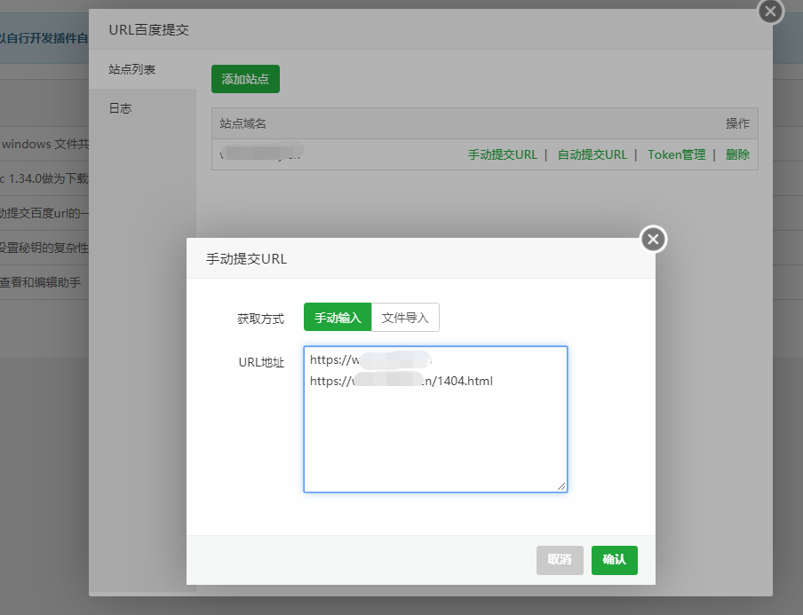Click the 确认 button
The image size is (803, 615).
(x=614, y=560)
